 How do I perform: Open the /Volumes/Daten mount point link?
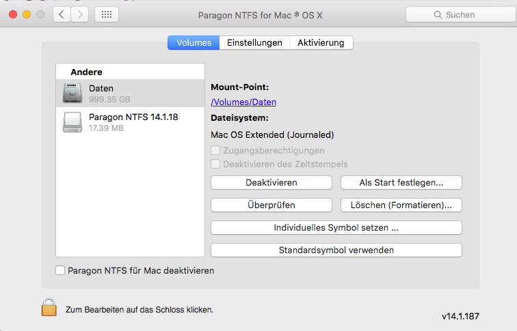point(243,102)
